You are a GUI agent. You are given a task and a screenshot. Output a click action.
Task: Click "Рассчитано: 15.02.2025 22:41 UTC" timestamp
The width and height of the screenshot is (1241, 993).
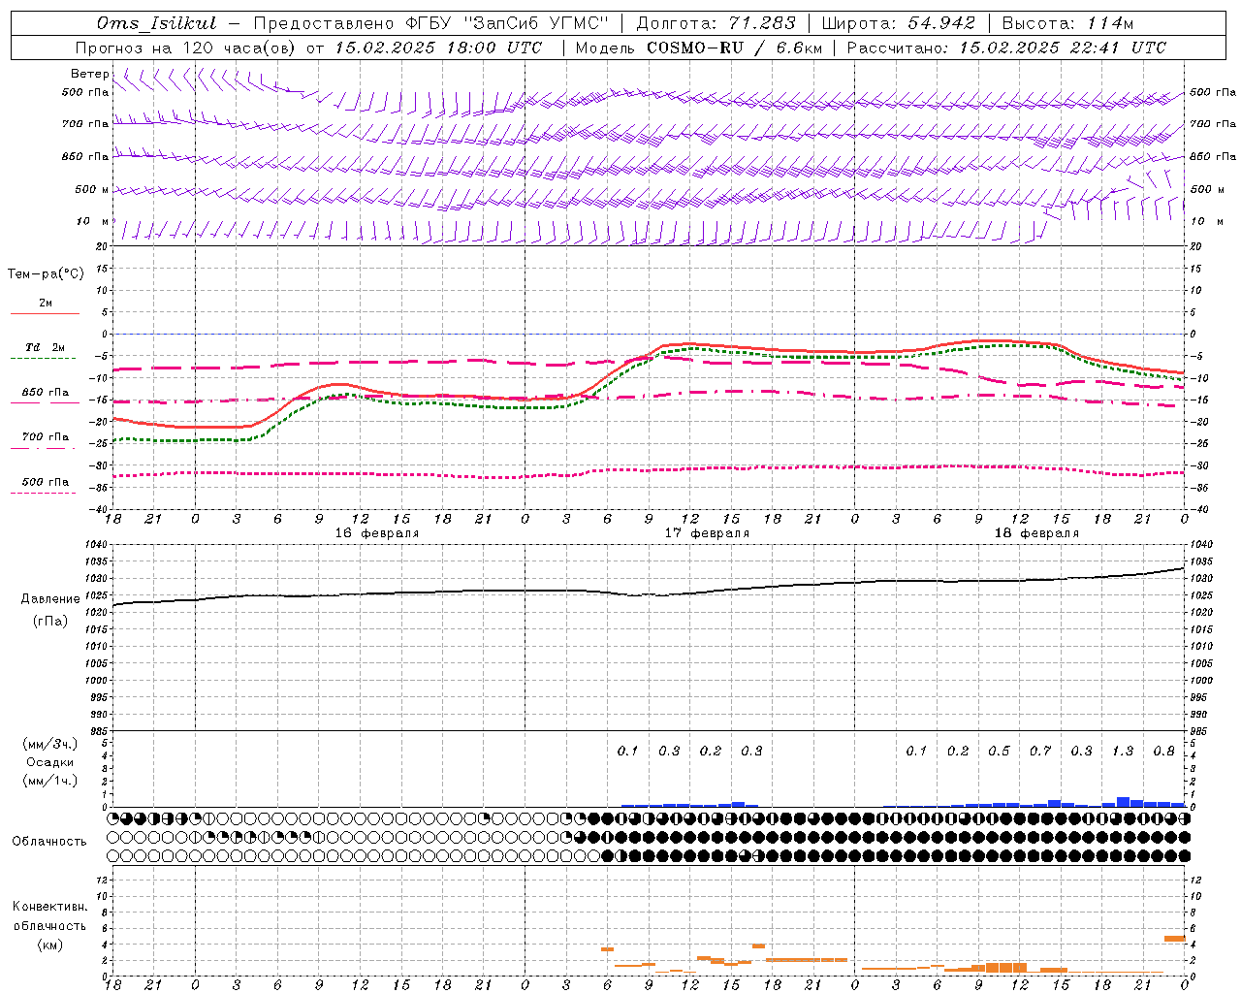[x=1006, y=48]
